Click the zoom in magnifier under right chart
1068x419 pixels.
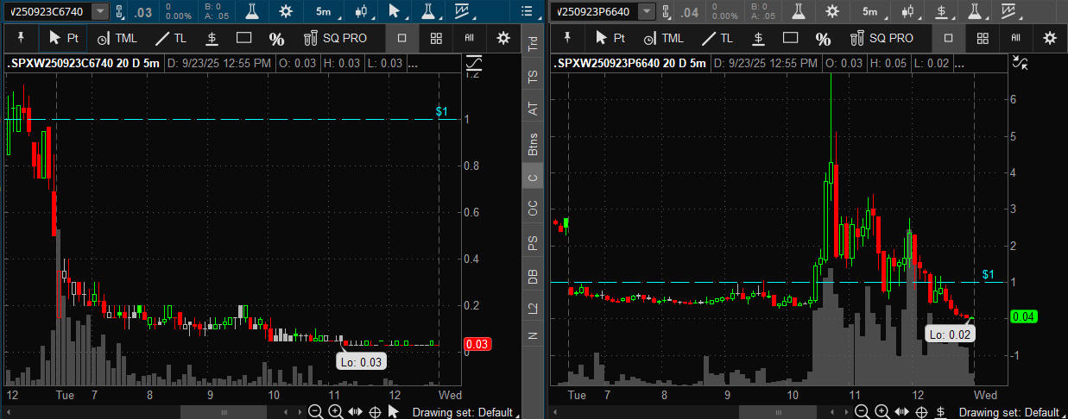pyautogui.click(x=882, y=412)
